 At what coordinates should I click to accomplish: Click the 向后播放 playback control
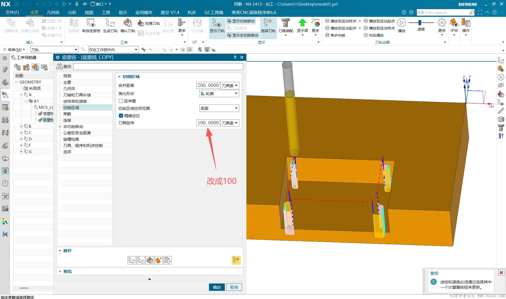[x=374, y=35]
